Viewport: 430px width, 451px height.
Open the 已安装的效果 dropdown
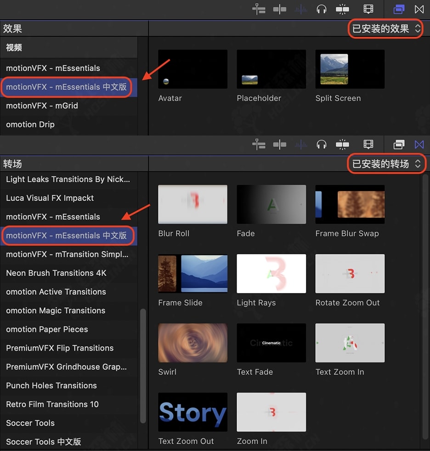pos(386,28)
